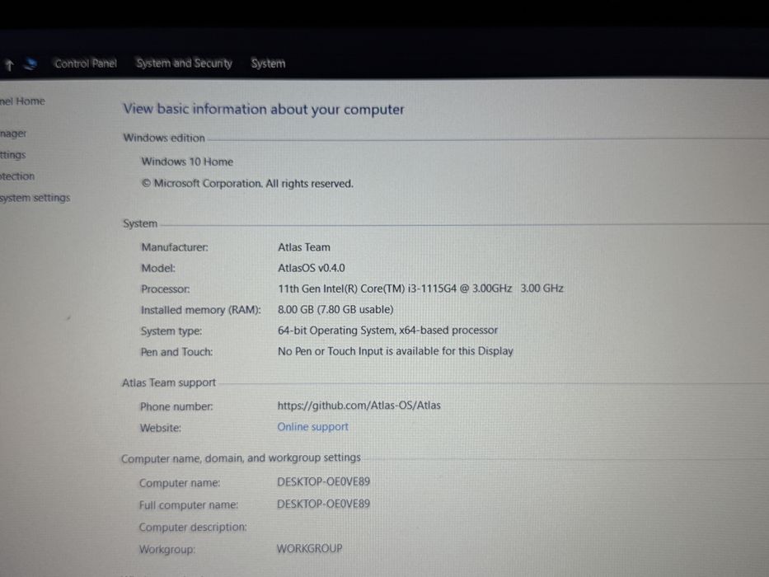
Task: Select the 'Windows 10 Home' text
Action: 187,162
